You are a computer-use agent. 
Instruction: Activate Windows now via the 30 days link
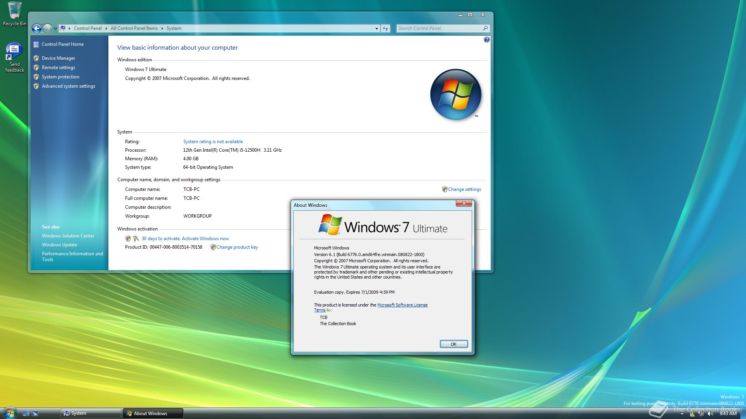click(x=185, y=239)
